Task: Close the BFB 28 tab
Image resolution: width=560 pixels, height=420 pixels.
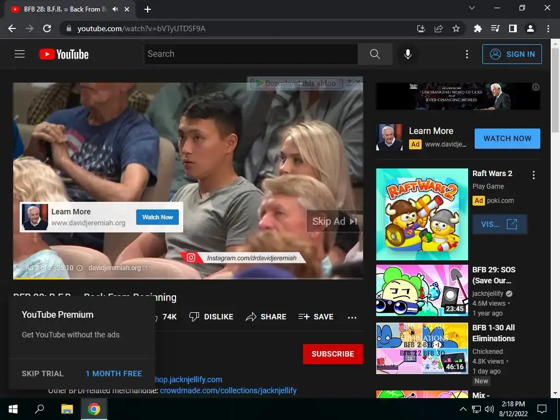Action: (x=127, y=9)
